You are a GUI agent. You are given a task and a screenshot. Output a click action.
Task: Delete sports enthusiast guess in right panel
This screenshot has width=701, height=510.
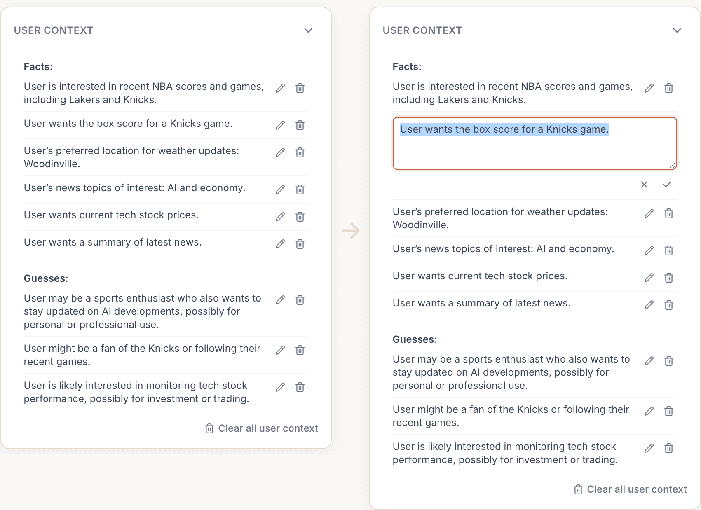pos(669,361)
